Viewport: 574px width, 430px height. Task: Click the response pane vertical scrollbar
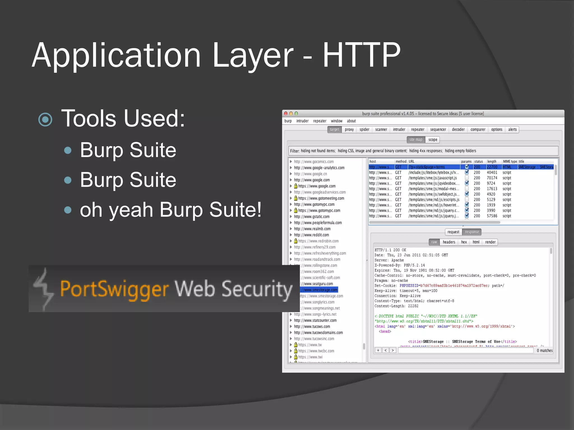click(x=551, y=251)
